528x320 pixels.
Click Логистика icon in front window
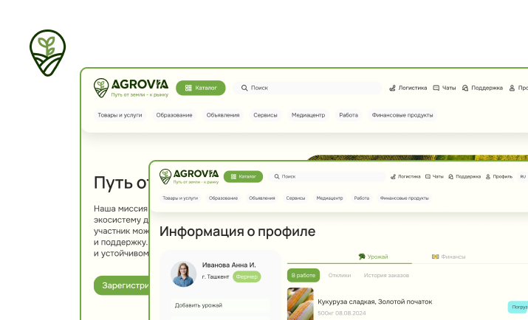point(393,176)
